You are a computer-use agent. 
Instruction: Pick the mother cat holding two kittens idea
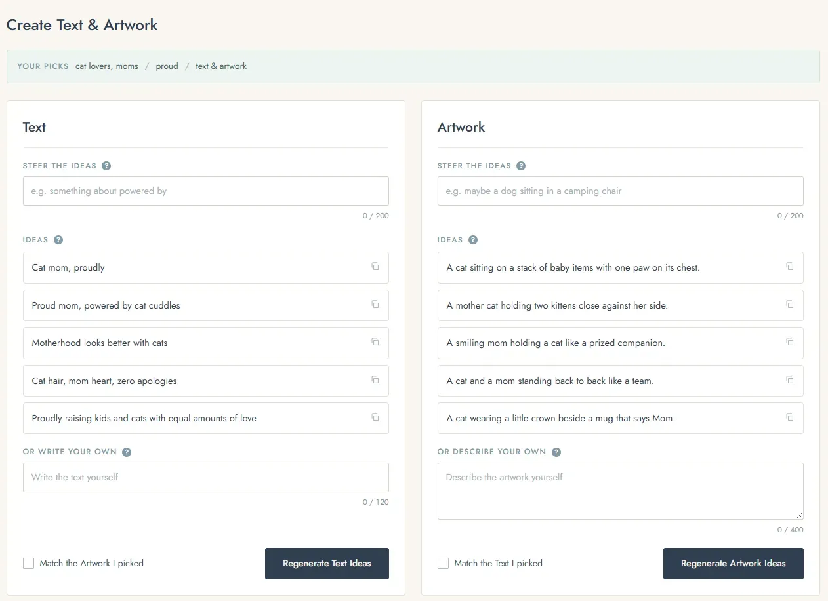point(621,305)
